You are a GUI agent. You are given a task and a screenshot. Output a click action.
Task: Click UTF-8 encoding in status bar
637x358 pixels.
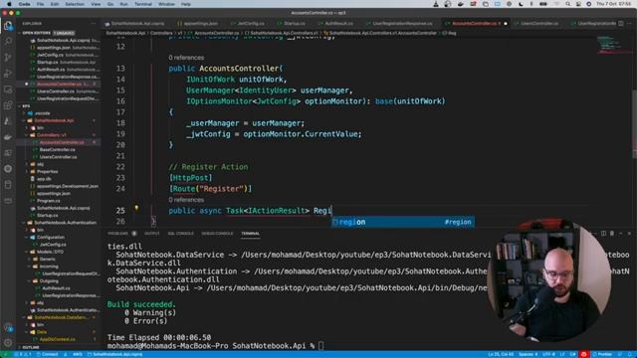(x=548, y=354)
